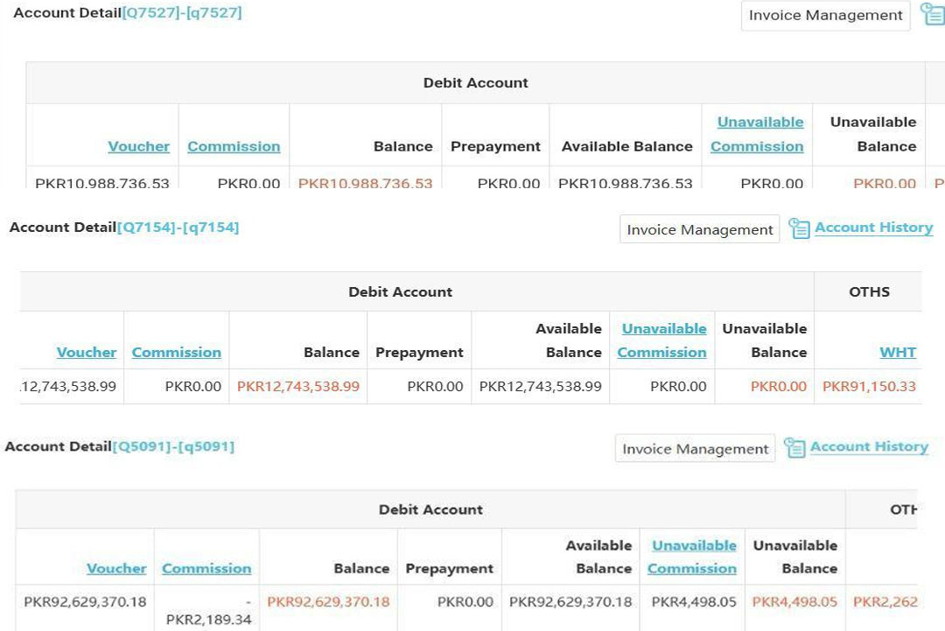This screenshot has width=945, height=631.
Task: Click the Account History icon for Q5091
Action: [x=794, y=447]
